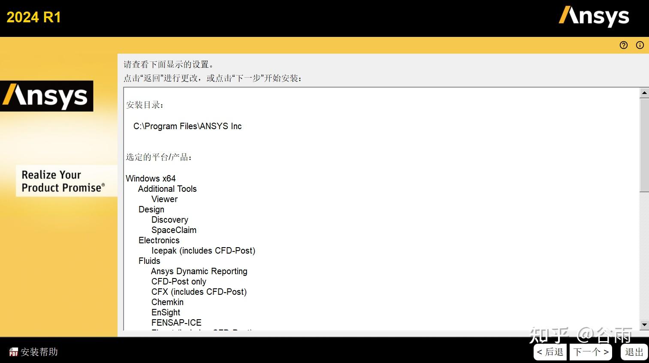The height and width of the screenshot is (363, 649).
Task: Select the SpaceClaim product entry
Action: 174,230
